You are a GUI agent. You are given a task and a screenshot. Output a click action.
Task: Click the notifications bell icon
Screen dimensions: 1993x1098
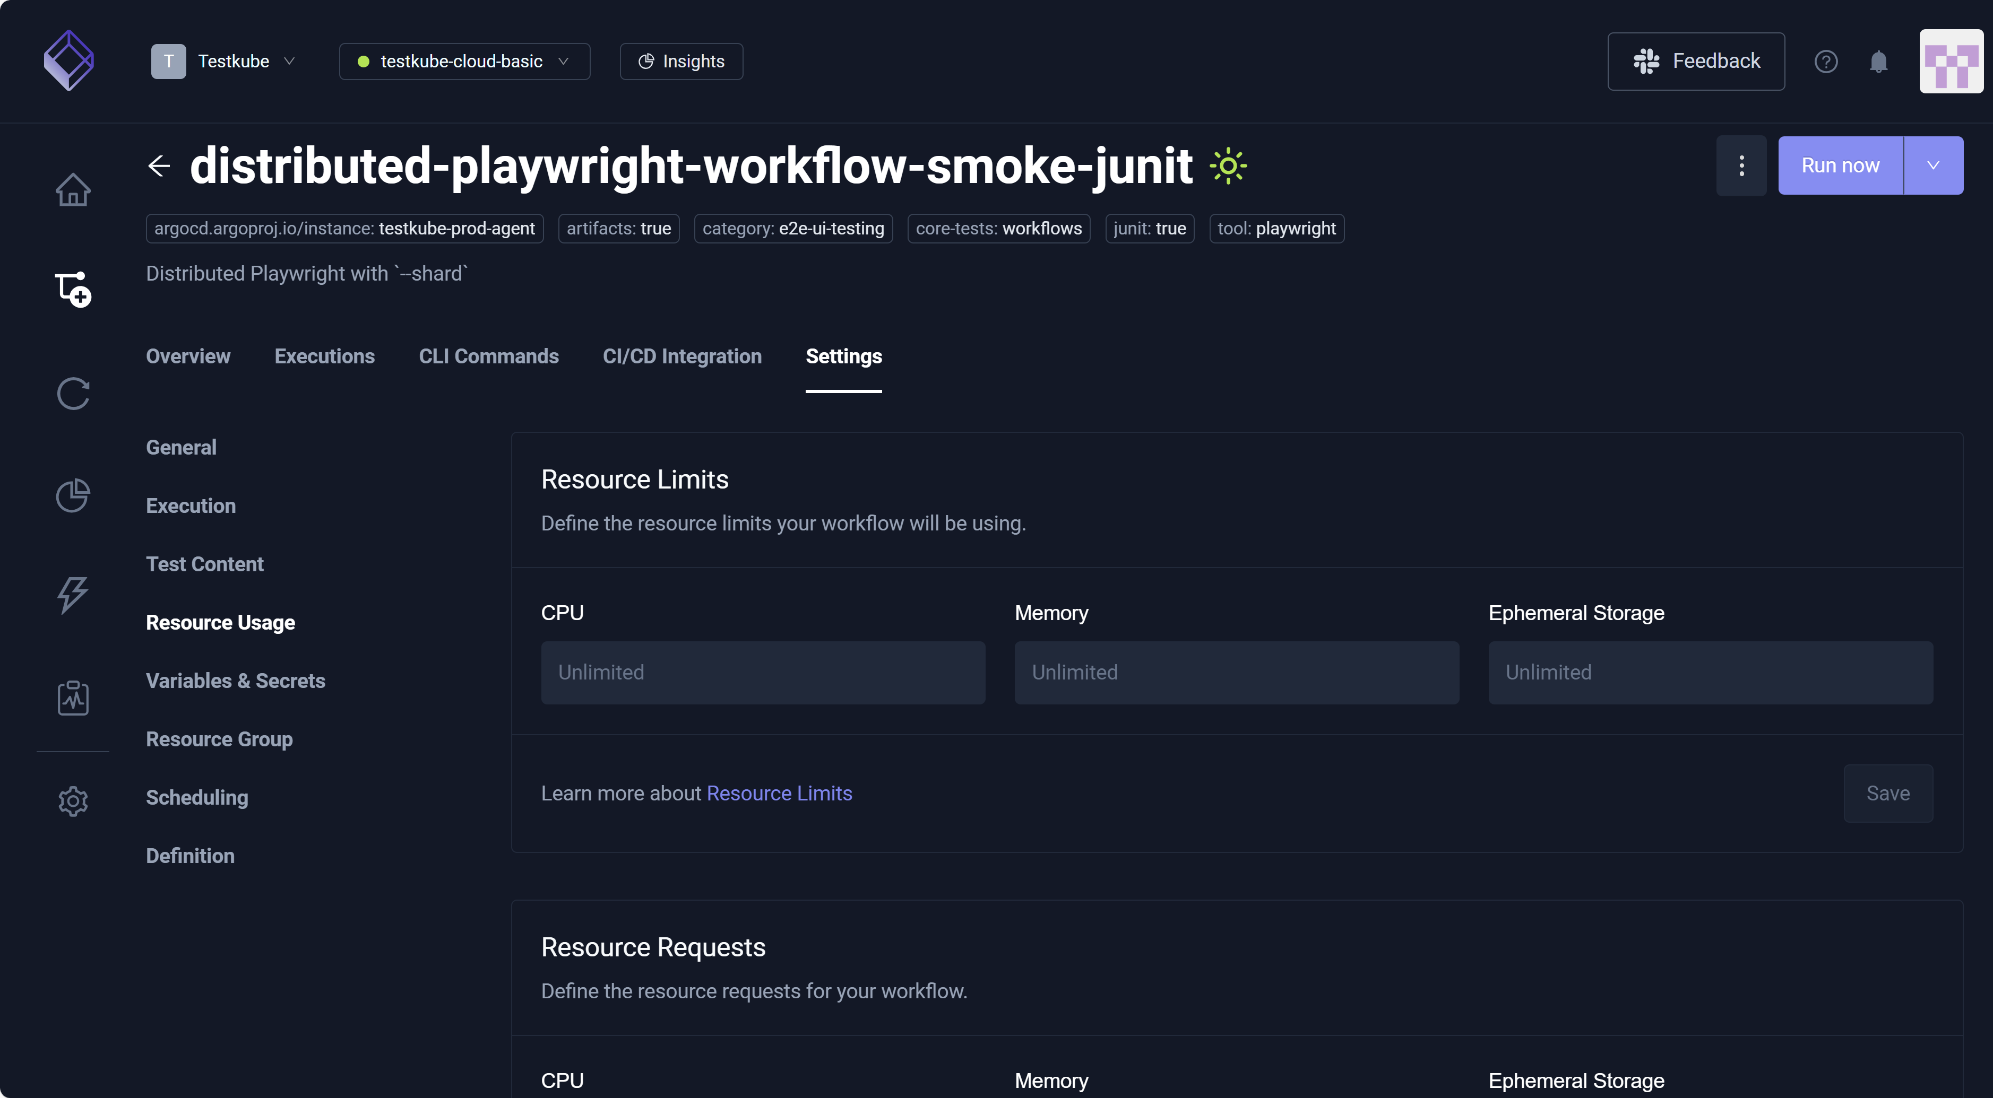pos(1878,61)
